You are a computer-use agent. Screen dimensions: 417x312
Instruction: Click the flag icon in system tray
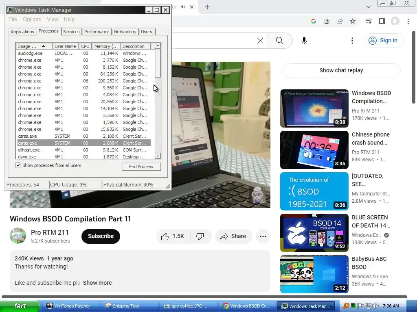pyautogui.click(x=360, y=306)
